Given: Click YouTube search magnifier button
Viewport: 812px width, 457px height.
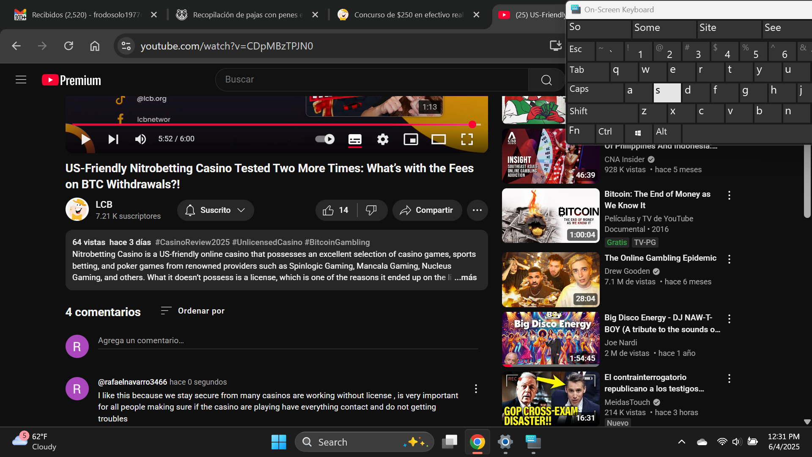Looking at the screenshot, I should point(546,80).
